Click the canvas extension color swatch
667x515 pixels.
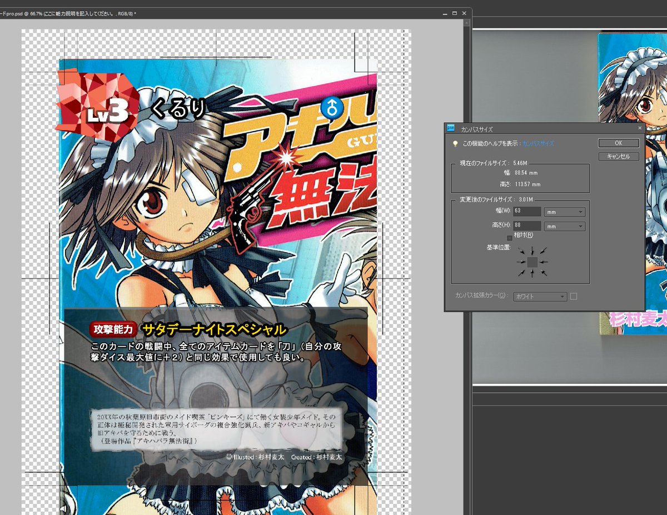[574, 296]
